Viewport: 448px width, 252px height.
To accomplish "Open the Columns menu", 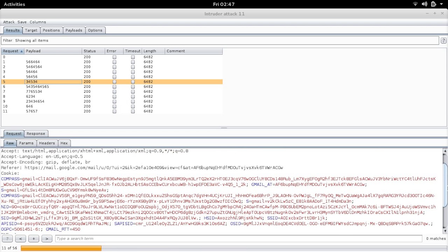I will (x=38, y=22).
